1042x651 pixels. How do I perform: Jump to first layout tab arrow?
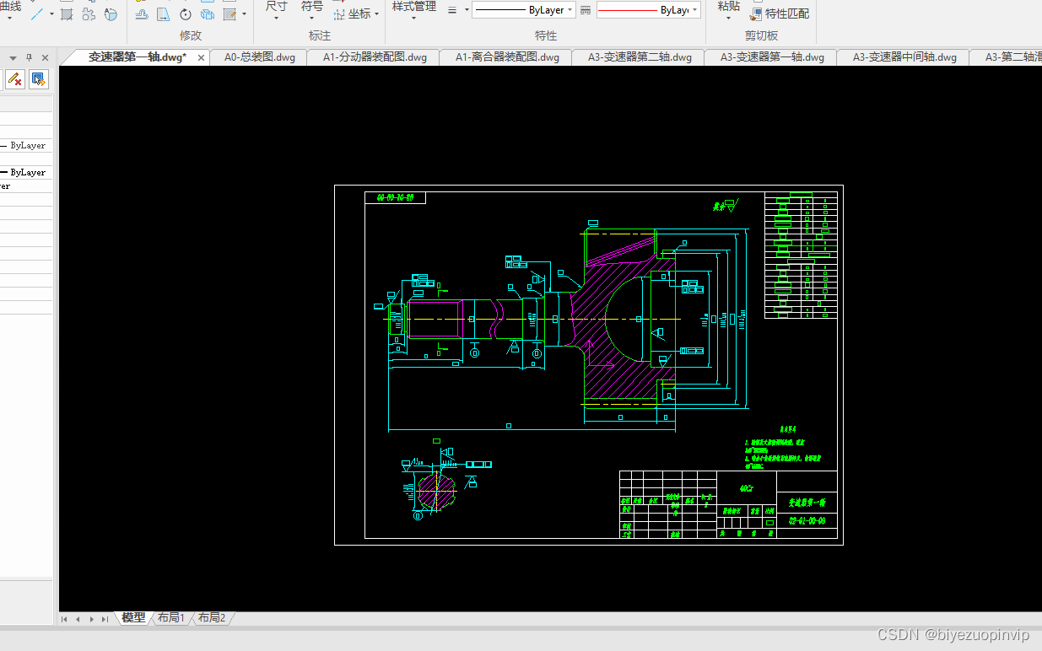click(x=64, y=619)
